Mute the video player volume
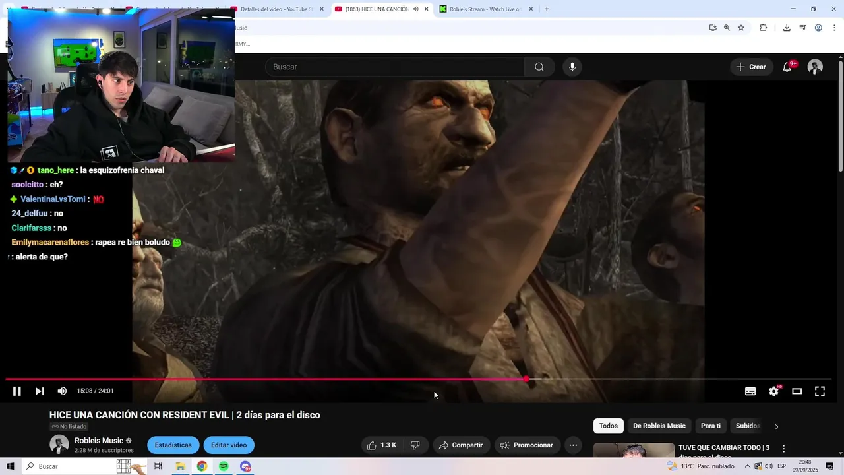844x475 pixels. pos(62,391)
